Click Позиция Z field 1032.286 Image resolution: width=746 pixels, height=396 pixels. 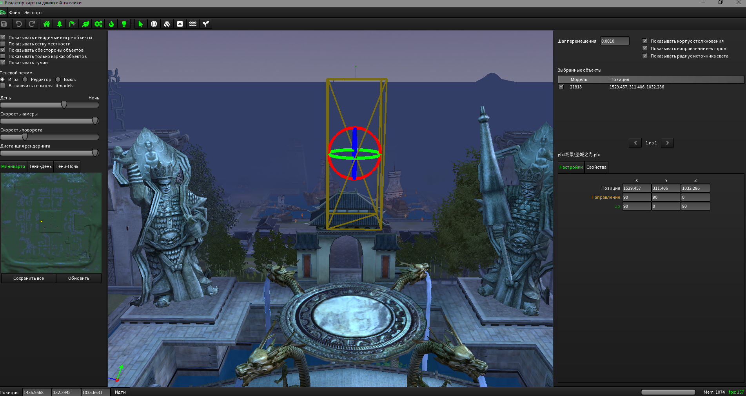(x=695, y=188)
